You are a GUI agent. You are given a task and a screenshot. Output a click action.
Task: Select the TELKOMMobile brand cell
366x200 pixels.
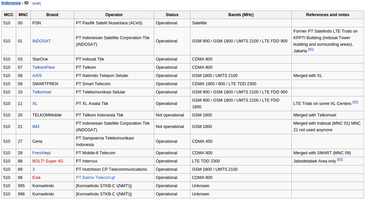coord(52,115)
